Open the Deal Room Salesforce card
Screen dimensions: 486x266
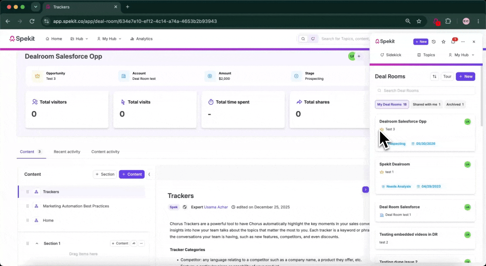[425, 211]
